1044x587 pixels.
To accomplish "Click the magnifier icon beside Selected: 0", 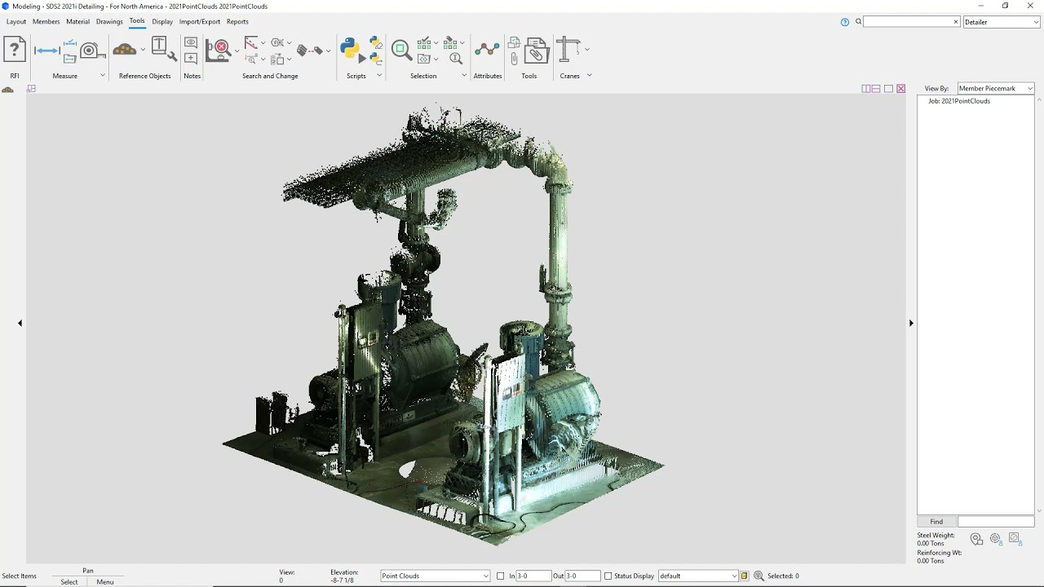I will [x=759, y=576].
